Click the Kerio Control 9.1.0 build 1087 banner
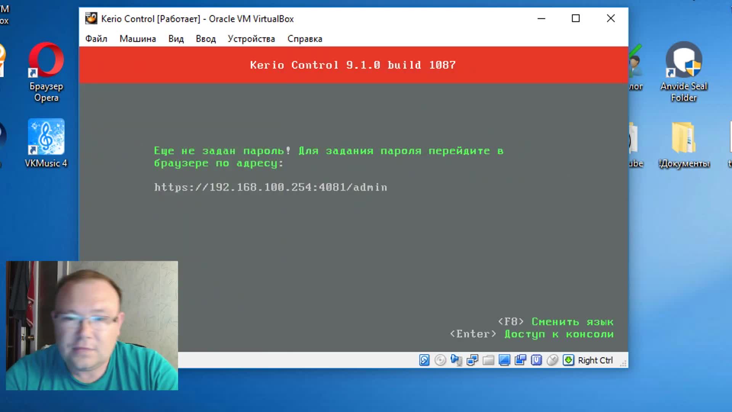Viewport: 732px width, 412px height. click(353, 65)
